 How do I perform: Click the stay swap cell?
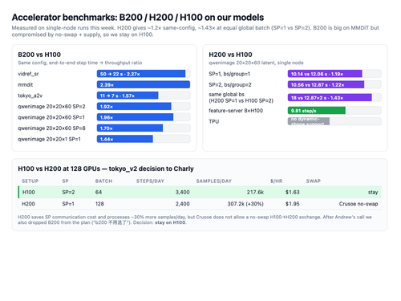[x=373, y=192]
